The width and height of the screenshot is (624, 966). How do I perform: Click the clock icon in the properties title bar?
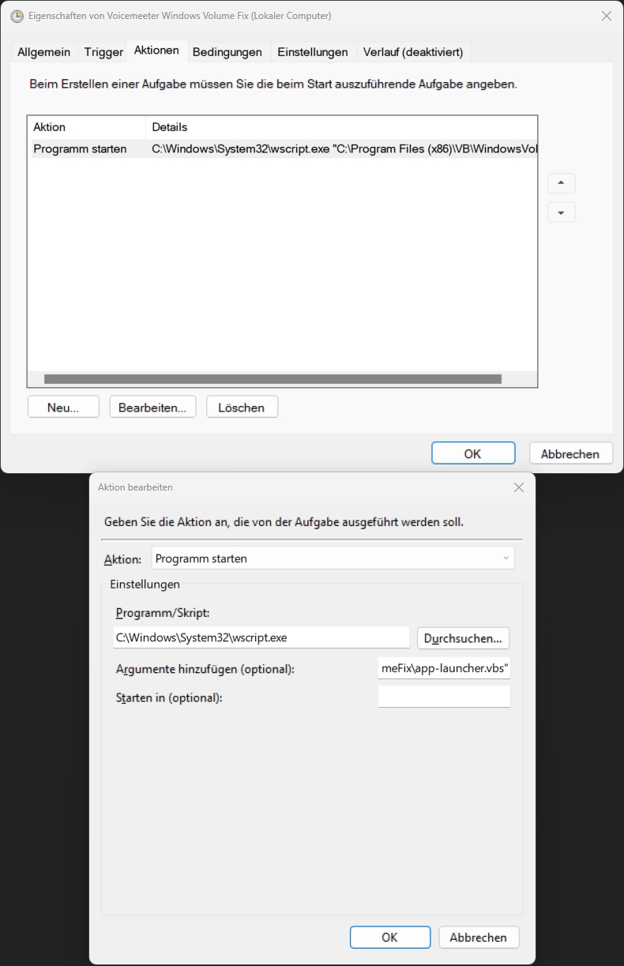pyautogui.click(x=17, y=16)
